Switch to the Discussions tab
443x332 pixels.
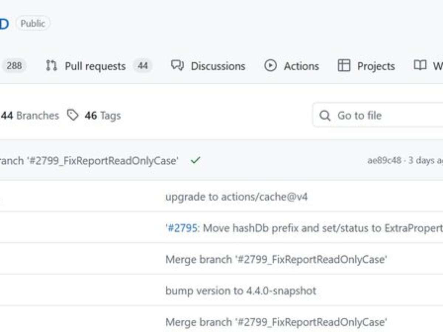click(218, 66)
